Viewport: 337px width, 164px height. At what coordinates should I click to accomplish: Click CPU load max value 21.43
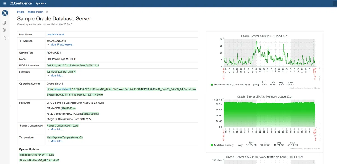click(290, 85)
